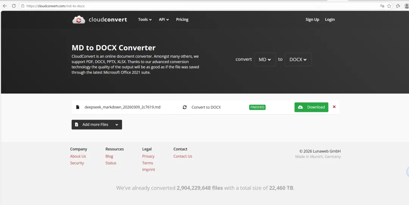
Task: Open the Contact Us link
Action: pos(183,156)
